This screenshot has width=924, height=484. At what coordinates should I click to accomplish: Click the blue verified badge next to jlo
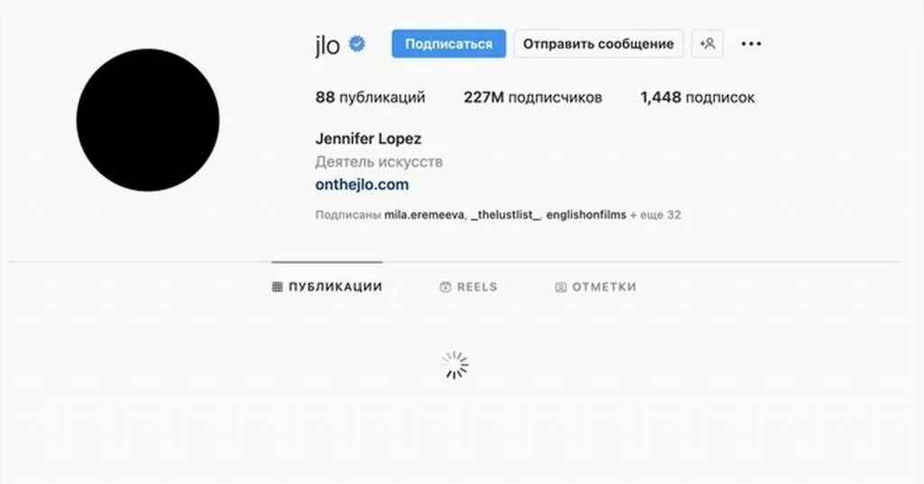357,44
